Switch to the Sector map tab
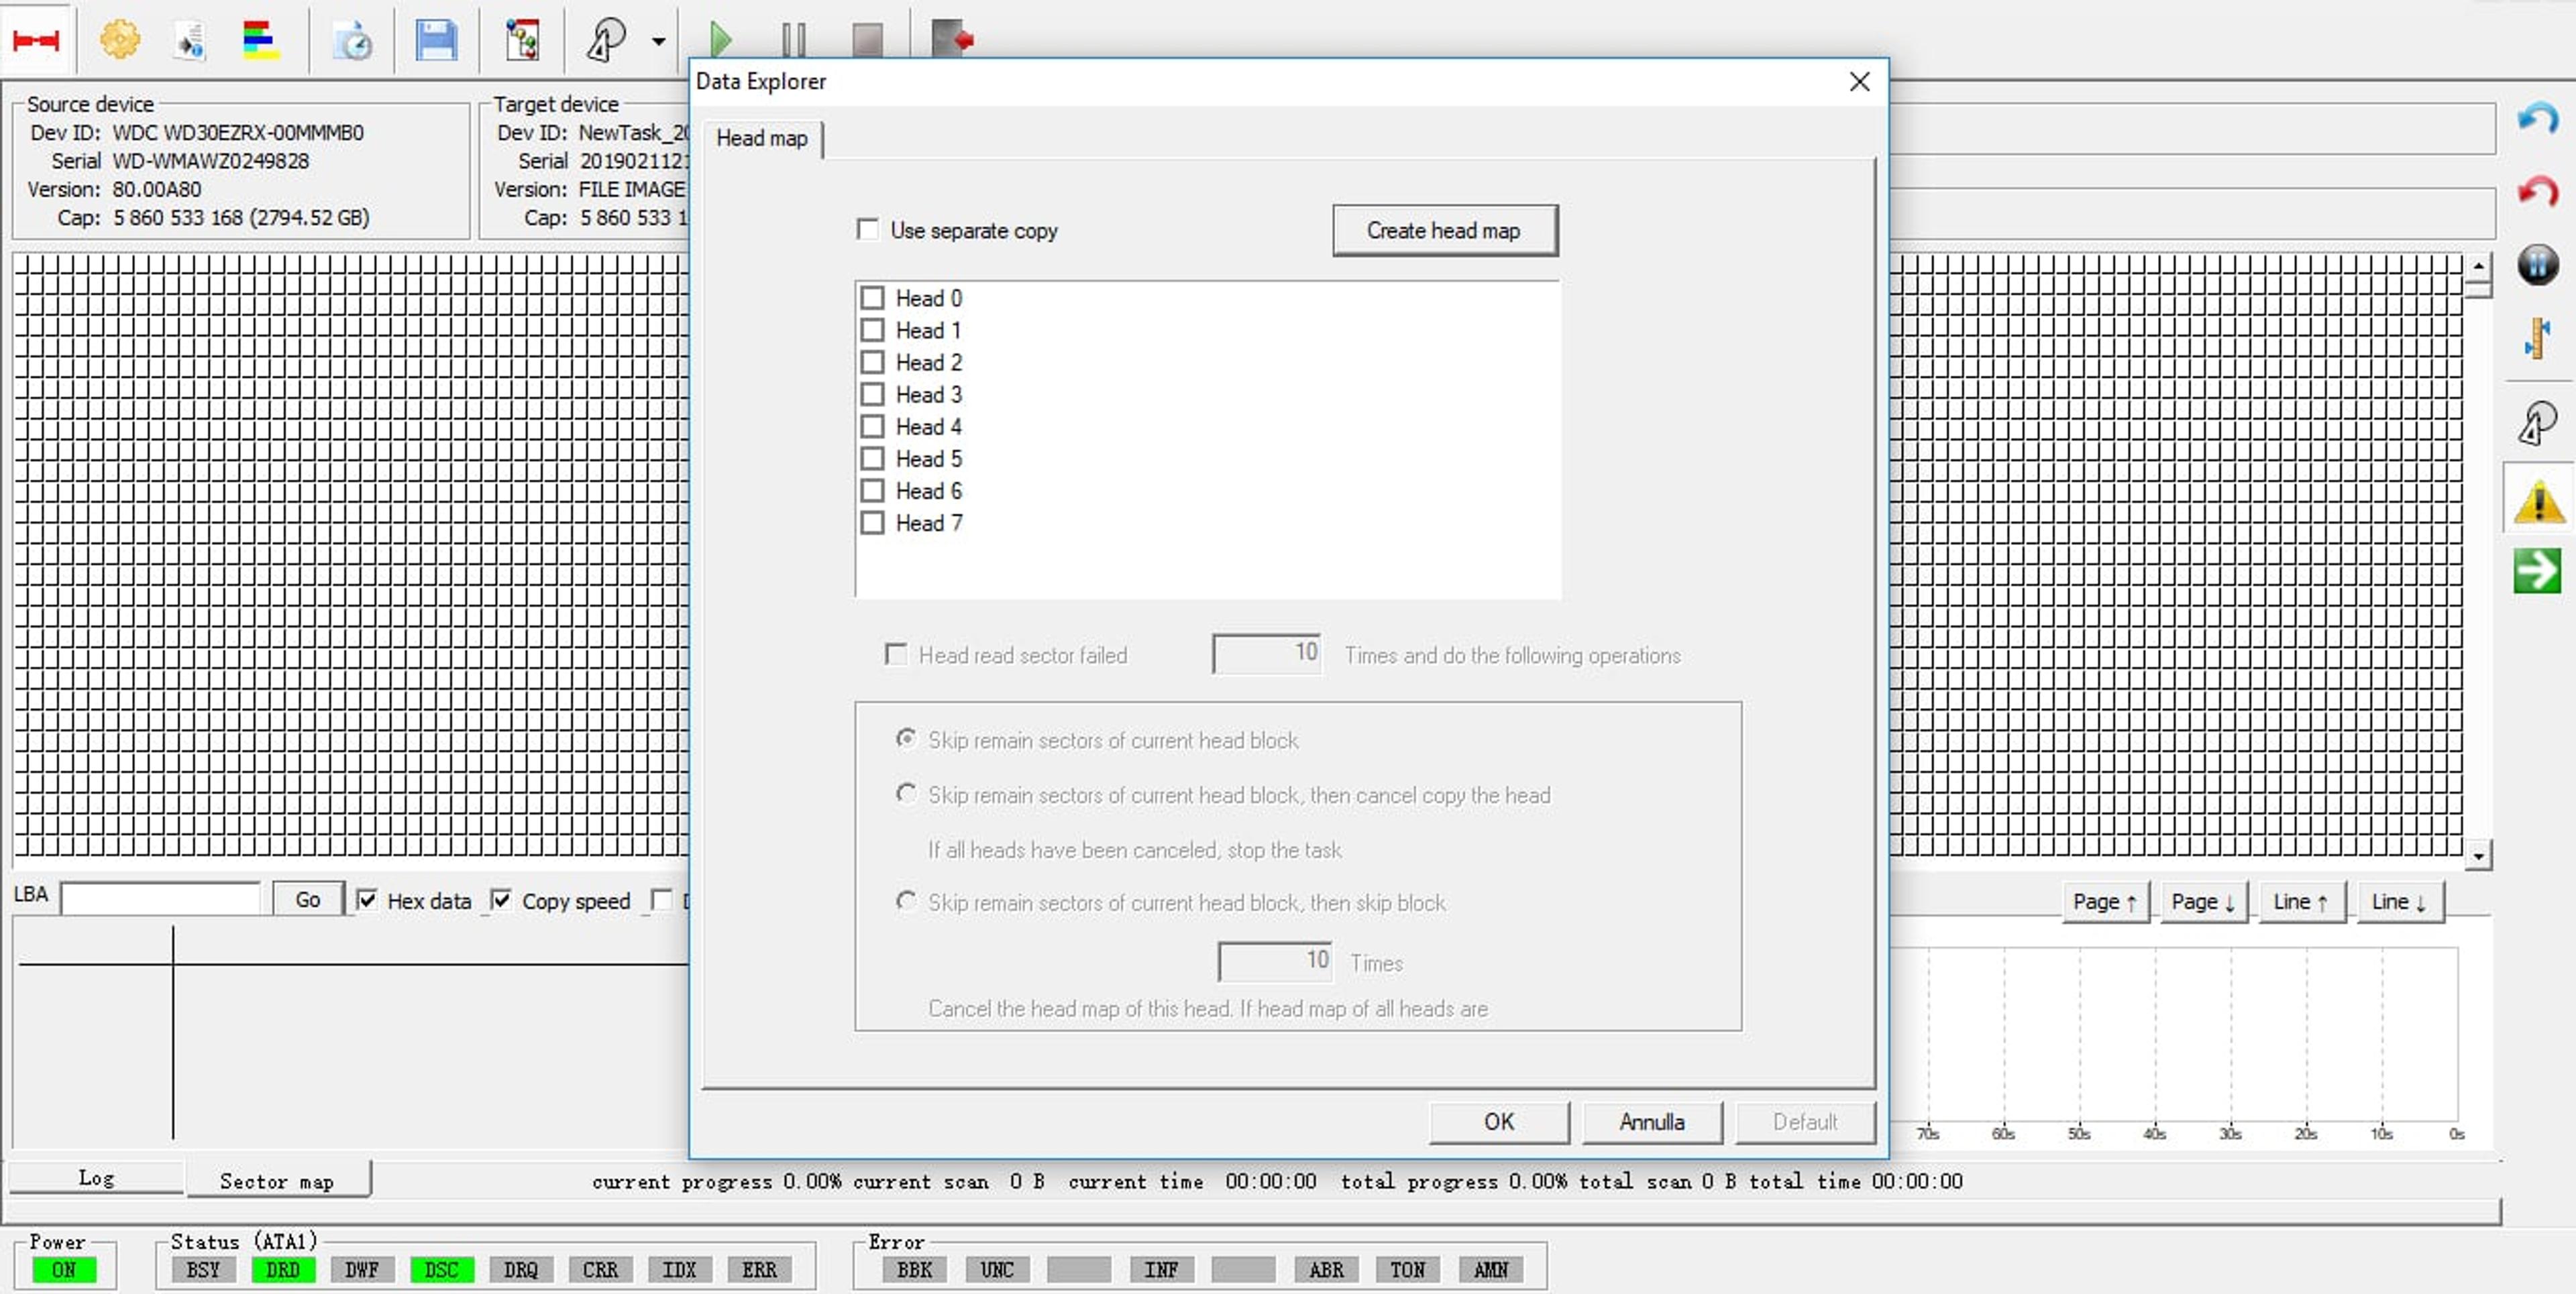 pos(277,1181)
